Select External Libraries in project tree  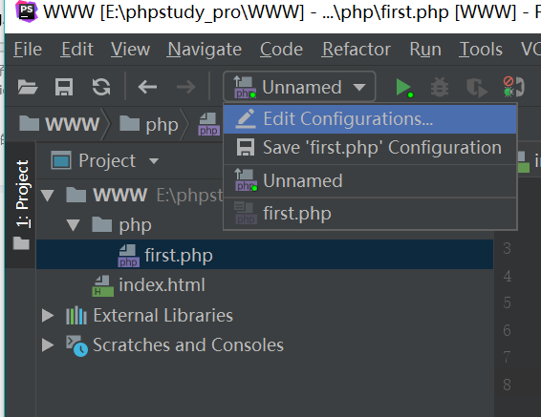(x=162, y=315)
